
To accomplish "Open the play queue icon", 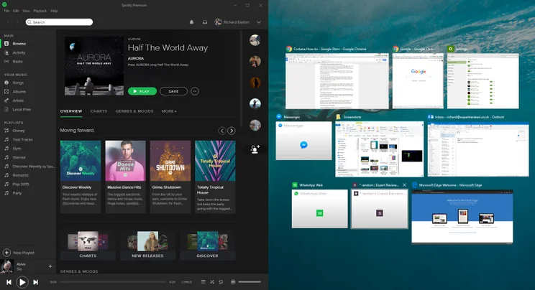I will pos(203,282).
